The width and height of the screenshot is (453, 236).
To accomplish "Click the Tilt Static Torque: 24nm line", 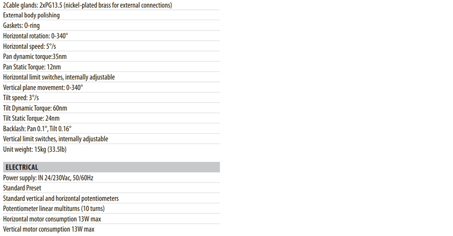I will point(31,118).
